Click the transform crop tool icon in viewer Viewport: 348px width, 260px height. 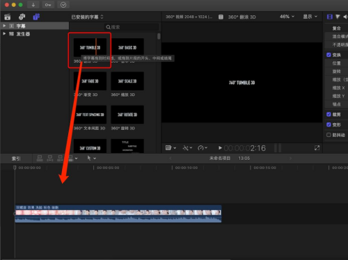pyautogui.click(x=168, y=148)
